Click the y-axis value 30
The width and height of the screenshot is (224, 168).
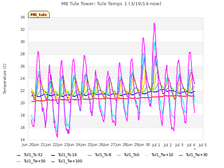[22, 42]
